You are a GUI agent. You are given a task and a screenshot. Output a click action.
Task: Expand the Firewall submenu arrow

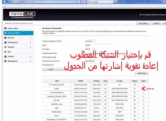(x=30, y=56)
